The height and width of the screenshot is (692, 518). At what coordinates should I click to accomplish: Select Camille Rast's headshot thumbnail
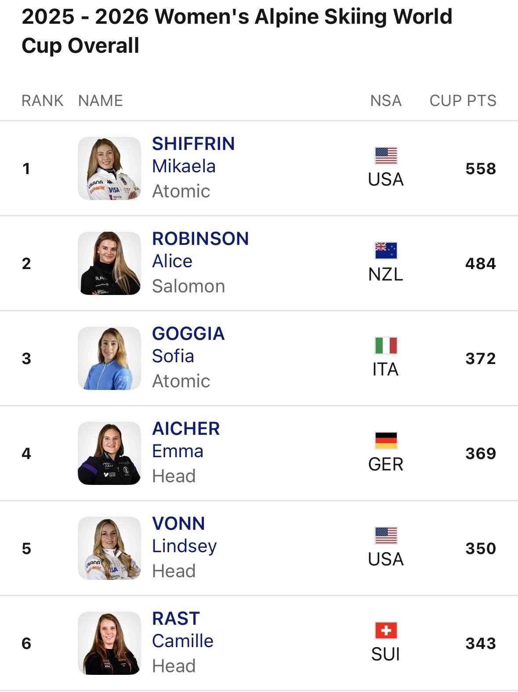click(x=109, y=643)
